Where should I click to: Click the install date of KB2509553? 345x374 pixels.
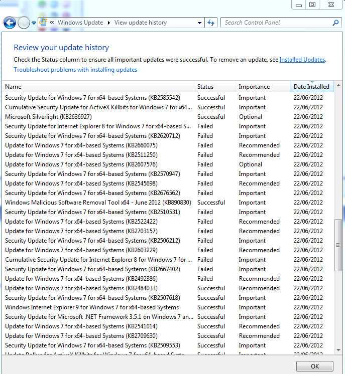pos(308,345)
